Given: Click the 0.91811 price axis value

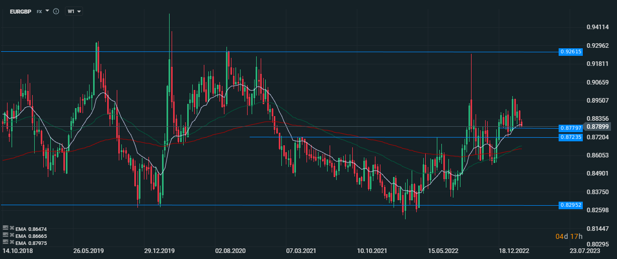Looking at the screenshot, I should 598,64.
